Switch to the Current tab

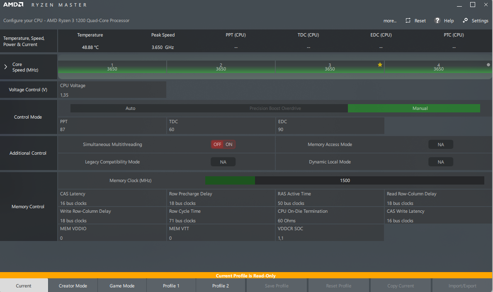(24, 285)
